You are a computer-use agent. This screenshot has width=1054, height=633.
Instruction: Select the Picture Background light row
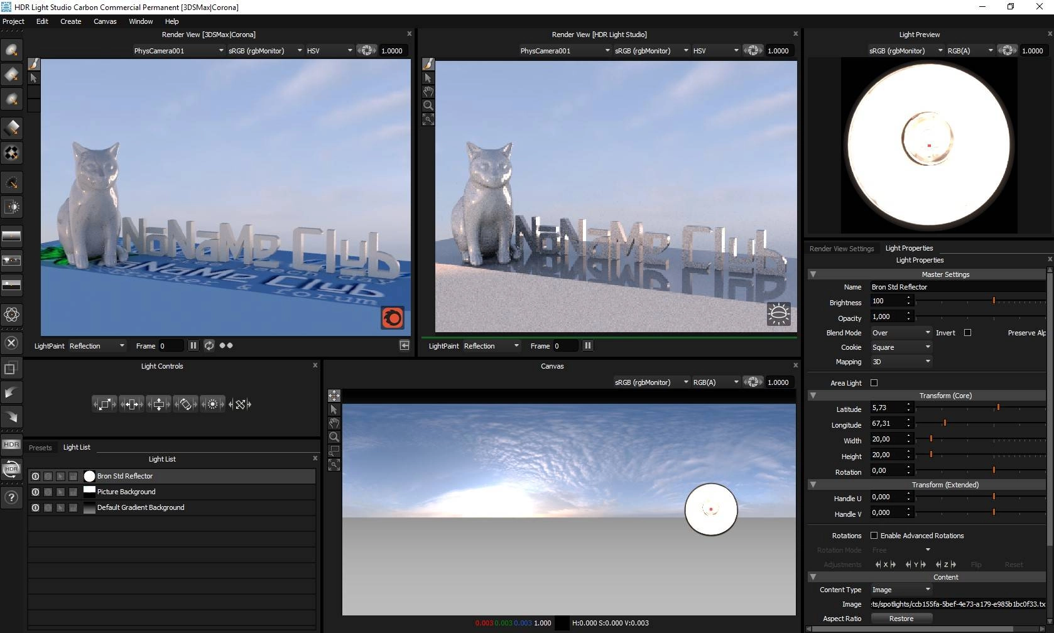[x=171, y=492]
